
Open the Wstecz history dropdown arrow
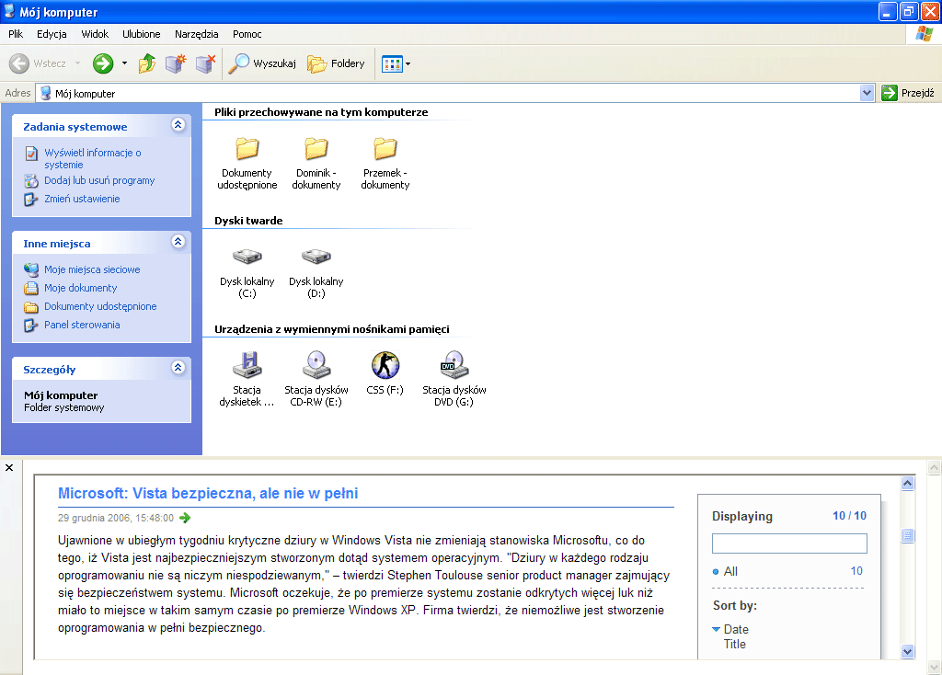click(x=77, y=63)
